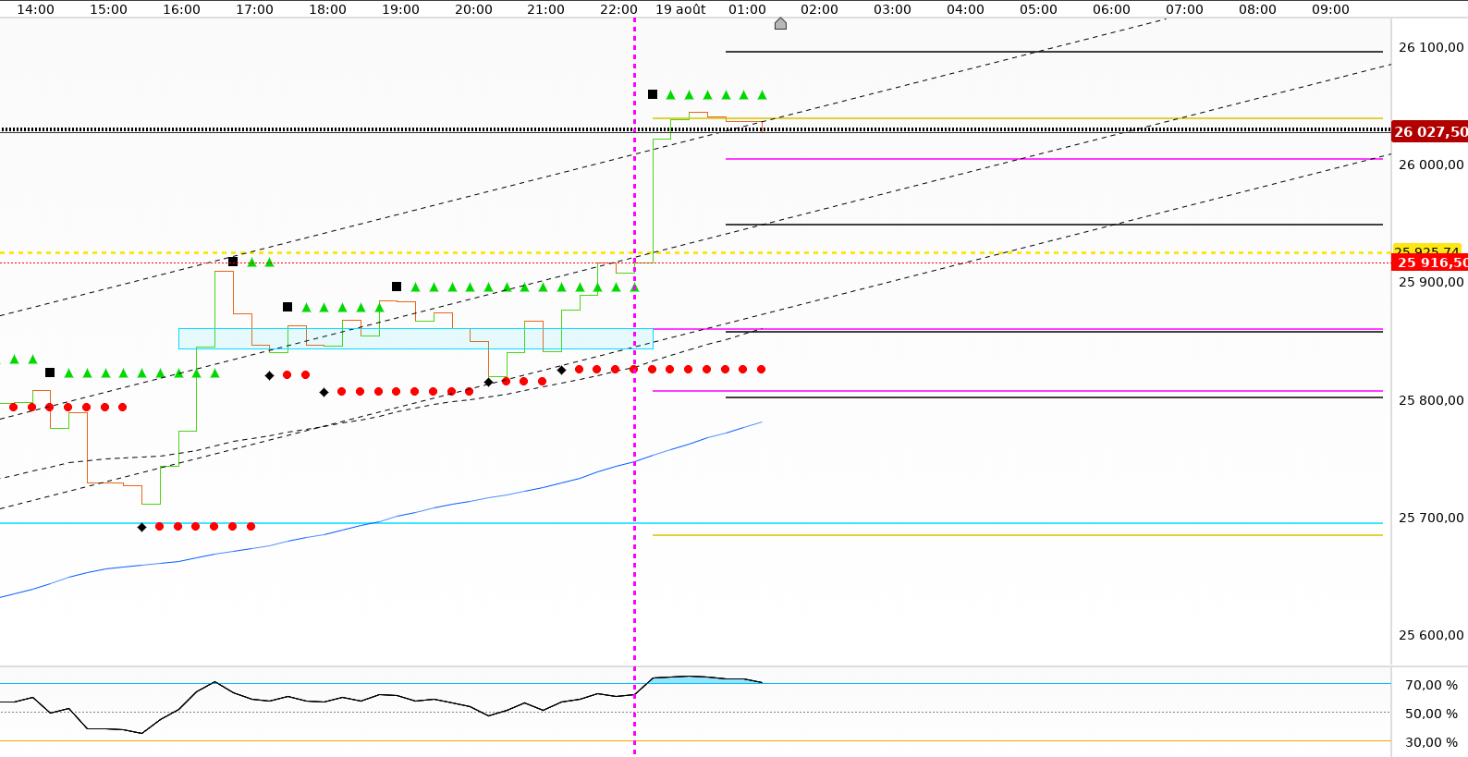Click the 15:00 time axis label

pyautogui.click(x=109, y=9)
